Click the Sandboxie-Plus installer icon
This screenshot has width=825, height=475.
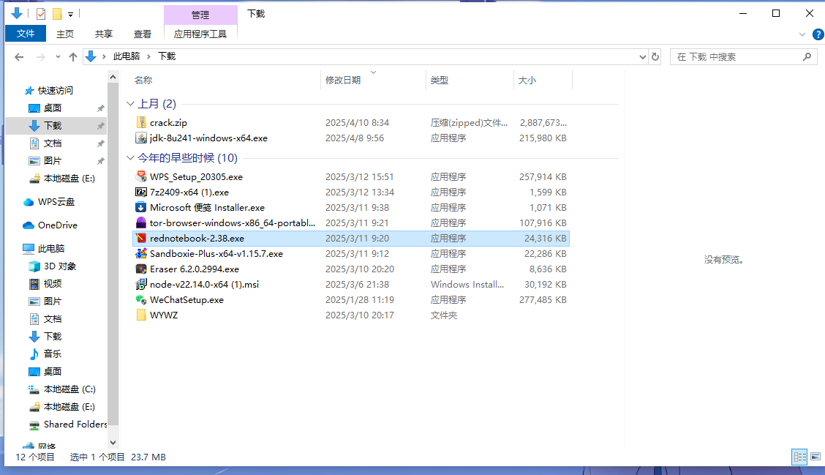coord(142,253)
